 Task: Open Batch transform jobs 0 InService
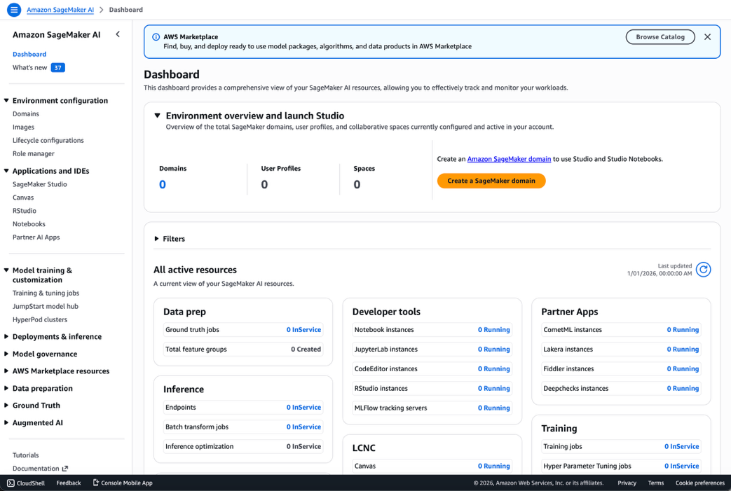[x=303, y=427]
